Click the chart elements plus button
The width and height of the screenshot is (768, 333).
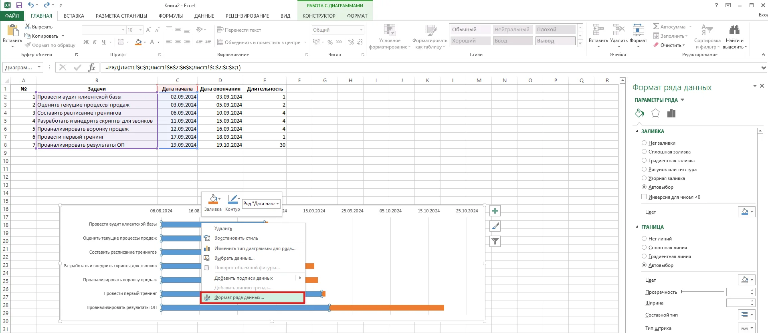[495, 211]
